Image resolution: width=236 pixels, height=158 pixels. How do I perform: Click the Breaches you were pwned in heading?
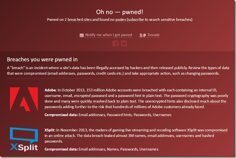(x=42, y=60)
